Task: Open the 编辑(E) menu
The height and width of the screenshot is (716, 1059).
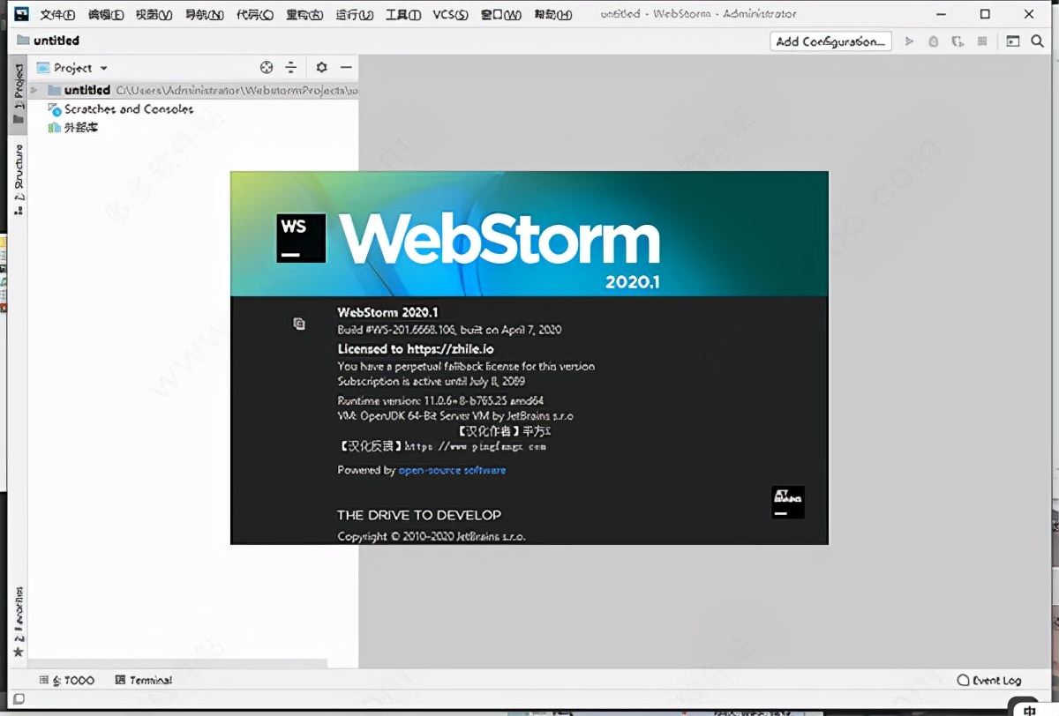Action: pos(106,15)
